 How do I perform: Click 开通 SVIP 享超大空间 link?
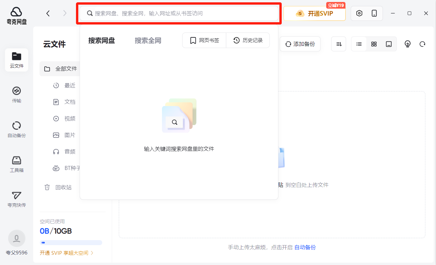67,253
